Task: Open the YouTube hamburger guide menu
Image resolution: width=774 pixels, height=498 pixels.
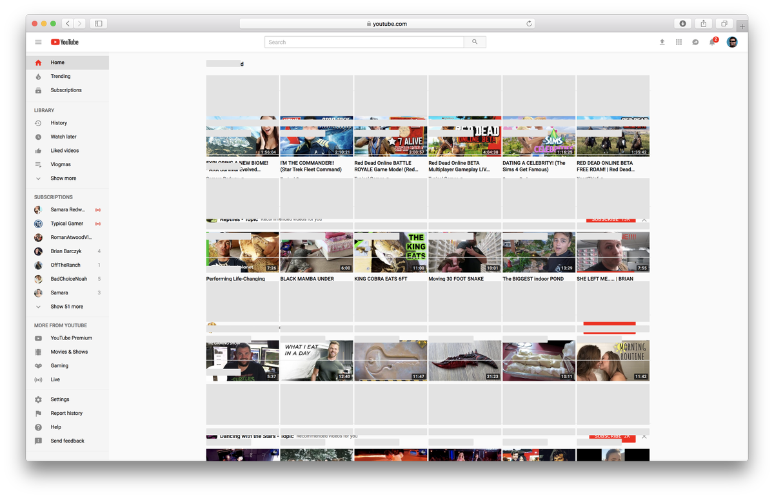Action: 38,42
